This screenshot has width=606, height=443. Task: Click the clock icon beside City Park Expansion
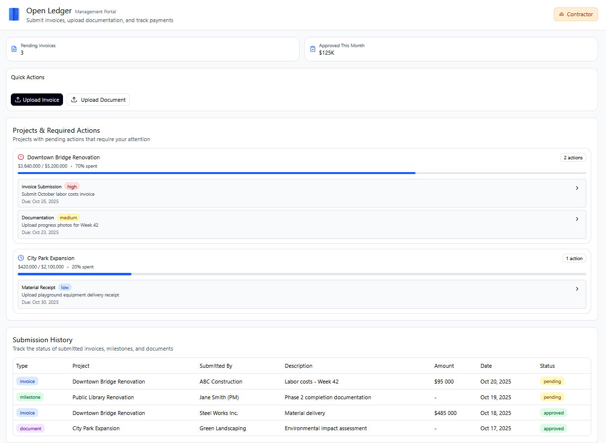(x=21, y=258)
